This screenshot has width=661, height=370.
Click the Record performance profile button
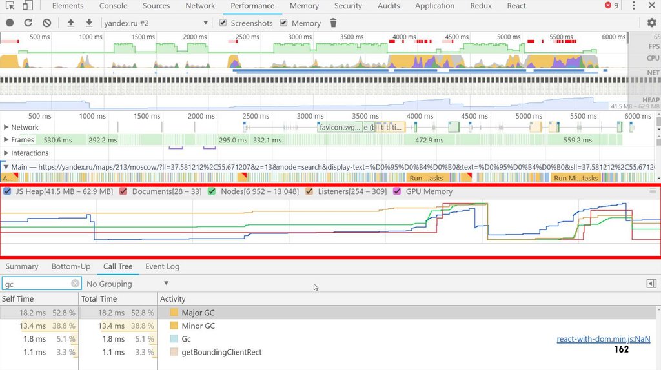[10, 23]
